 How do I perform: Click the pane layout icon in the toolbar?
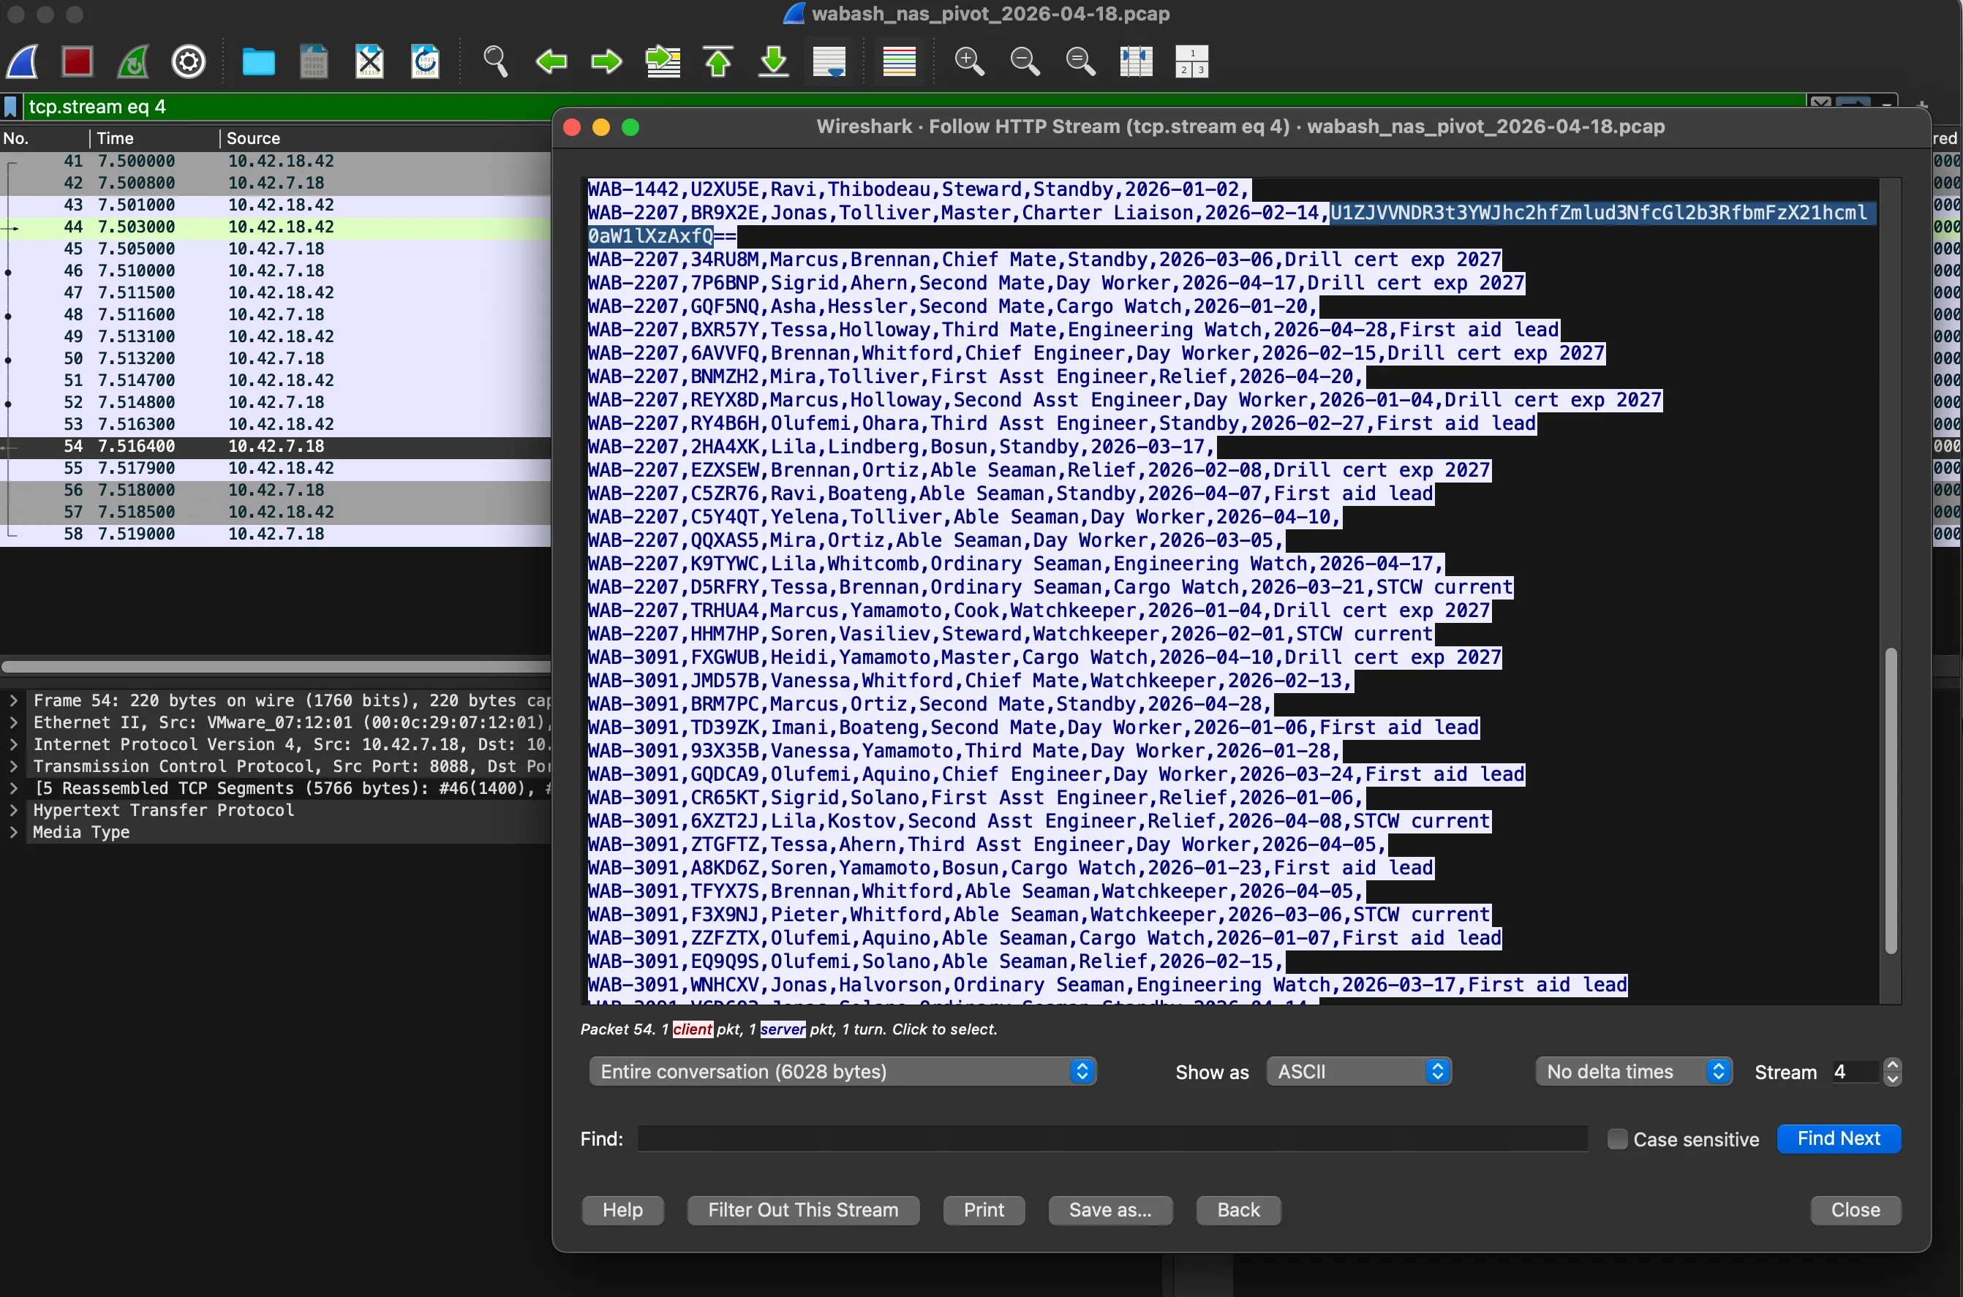1192,61
